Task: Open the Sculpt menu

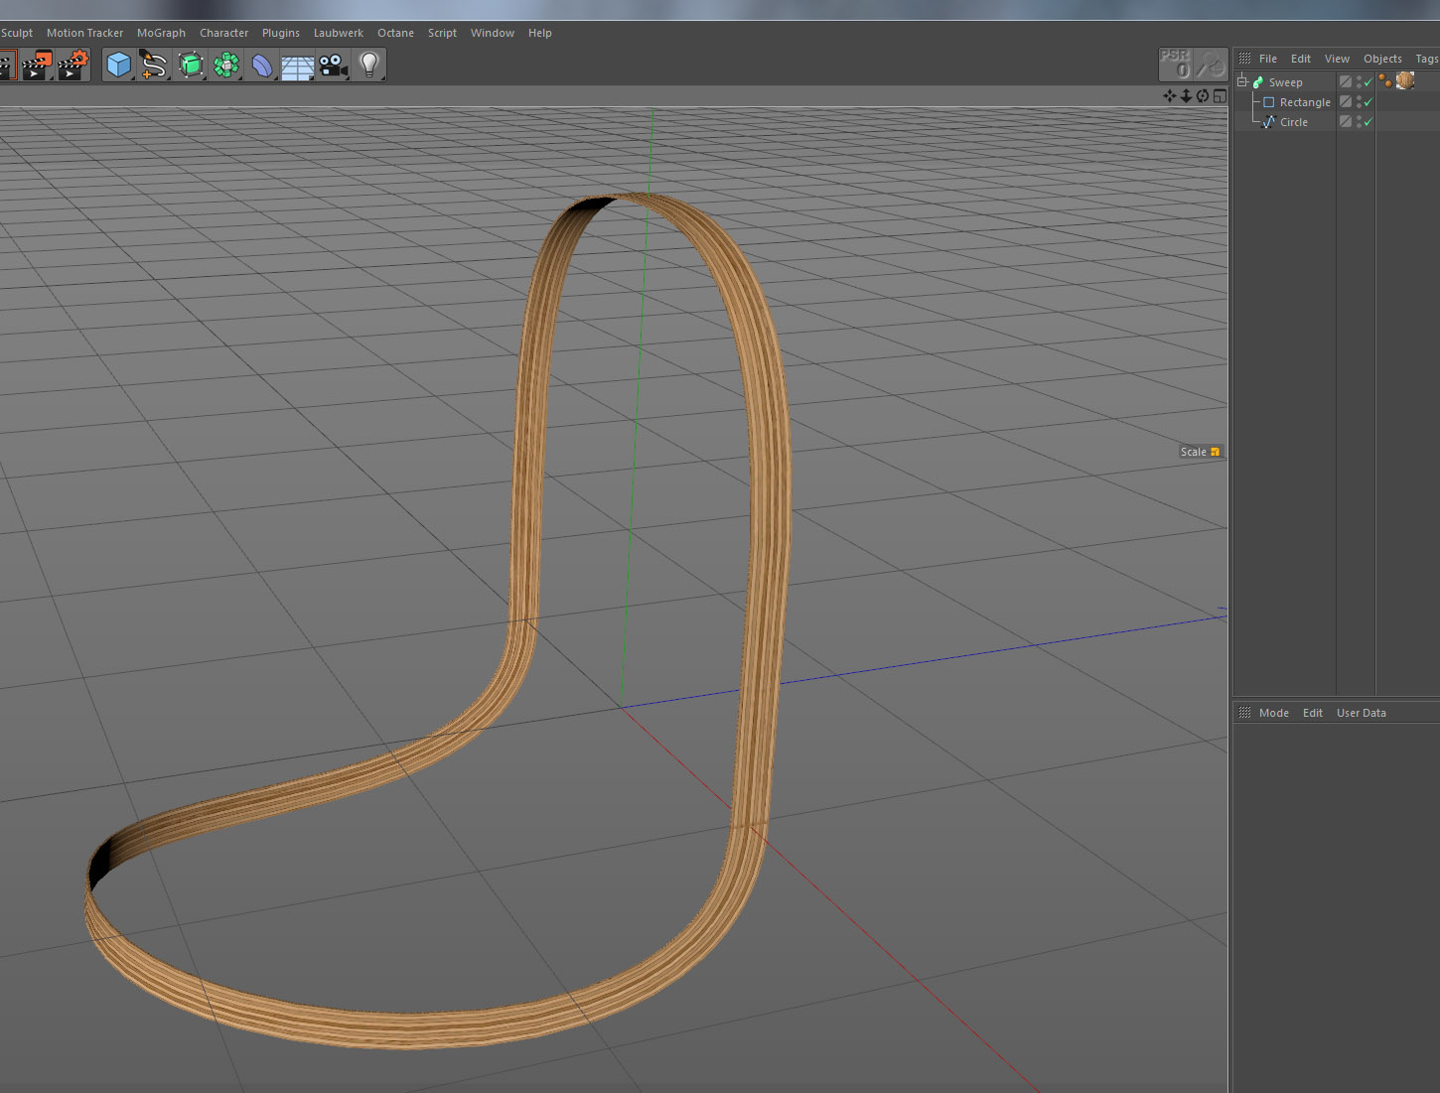Action: pyautogui.click(x=17, y=33)
